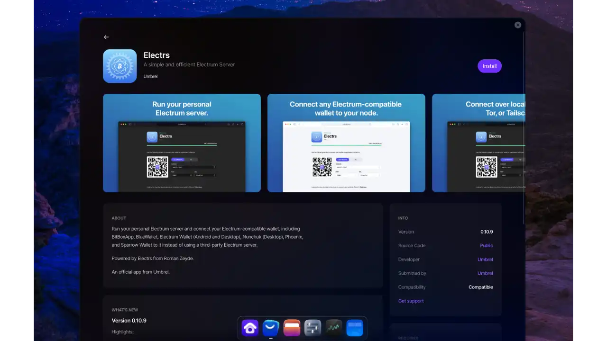Screen dimensions: 607x341
Task: Click the window's vertical scrollbar
Action: (524, 128)
